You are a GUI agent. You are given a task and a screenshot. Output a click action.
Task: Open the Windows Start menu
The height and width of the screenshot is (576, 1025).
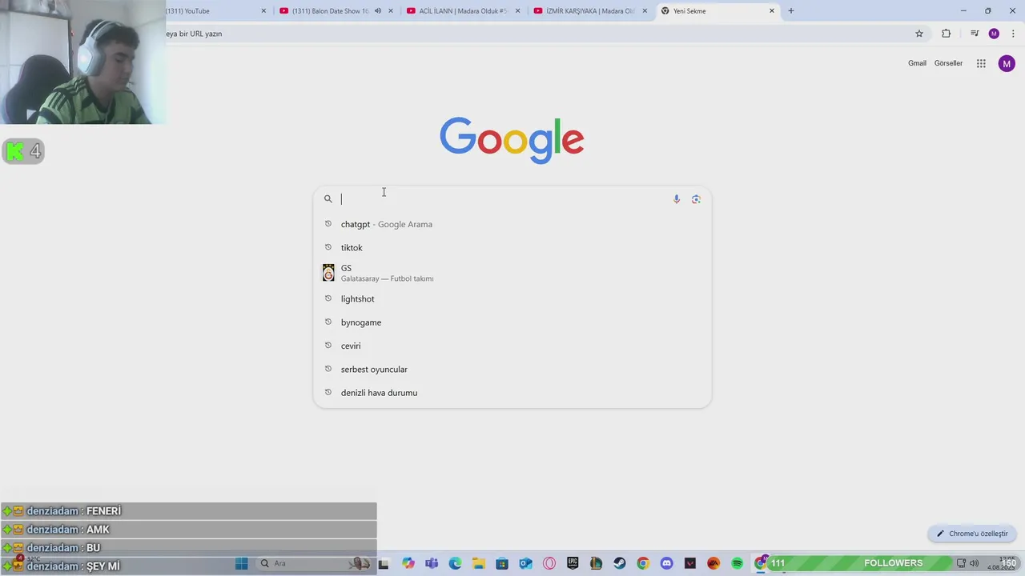point(241,563)
